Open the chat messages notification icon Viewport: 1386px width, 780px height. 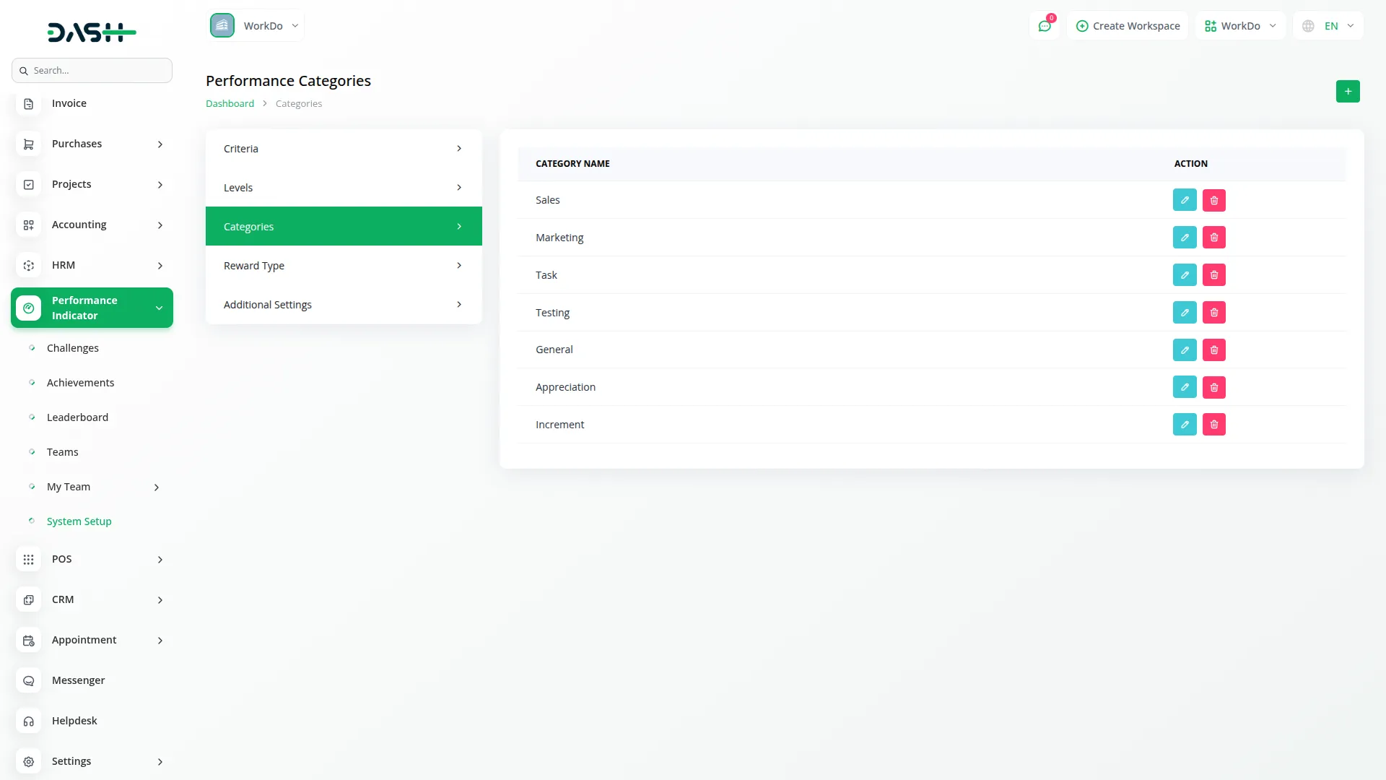1045,26
